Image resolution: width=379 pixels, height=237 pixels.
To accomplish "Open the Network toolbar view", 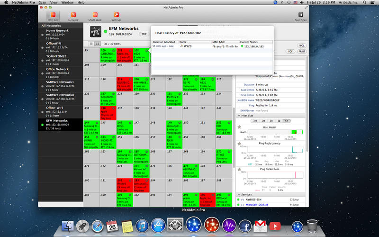I will [73, 17].
